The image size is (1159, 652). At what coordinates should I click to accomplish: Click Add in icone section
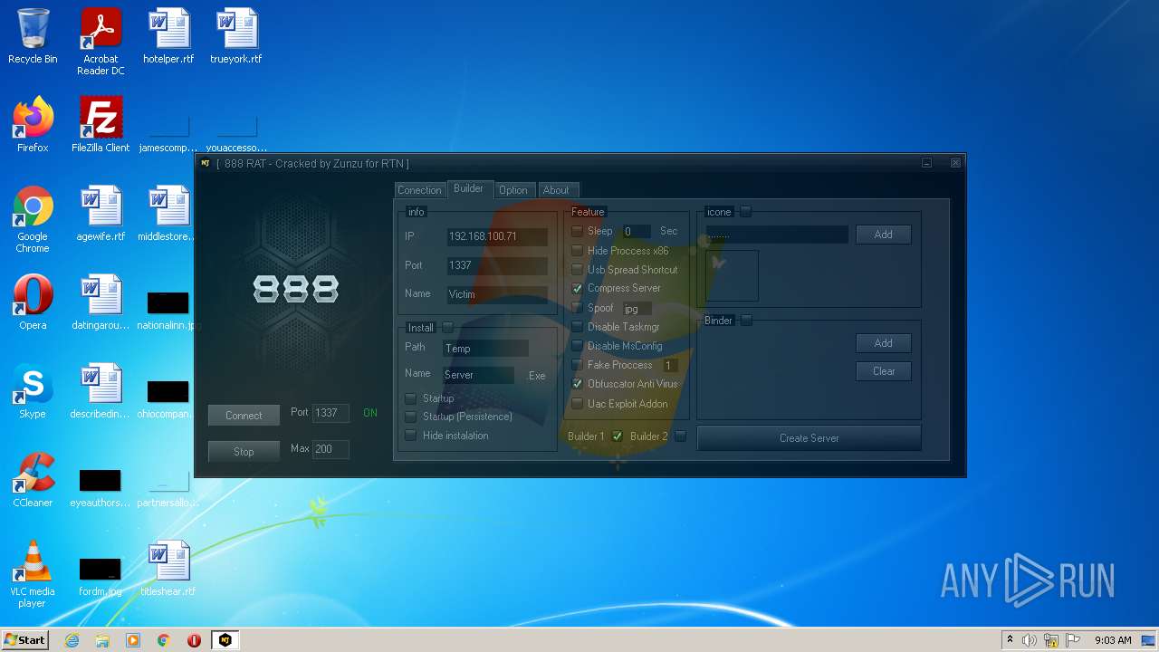point(884,235)
